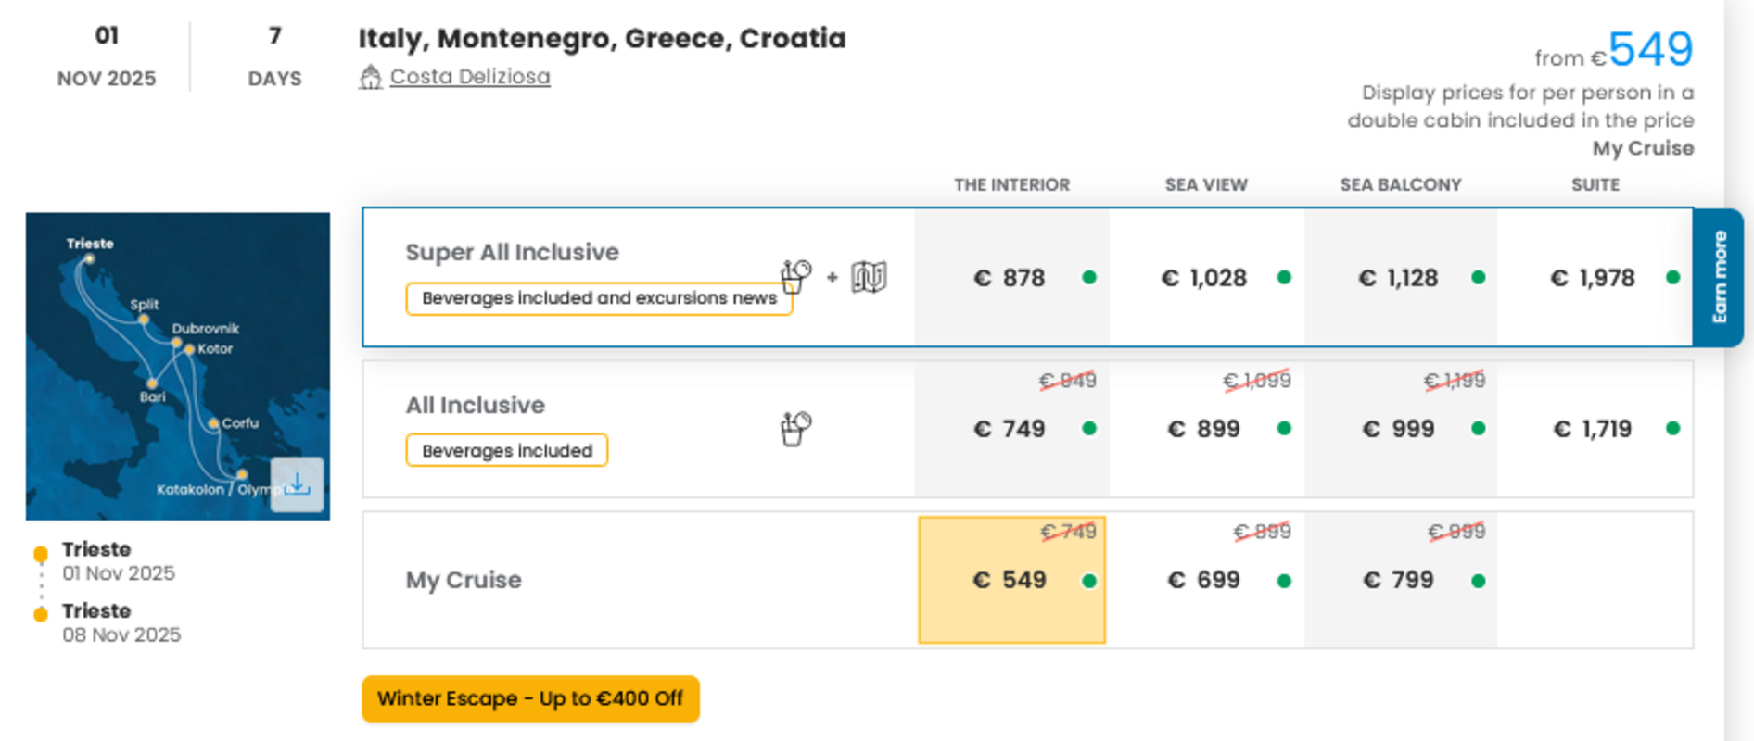Click the Beverages included tag under All Inclusive
This screenshot has height=741, width=1754.
tap(507, 451)
